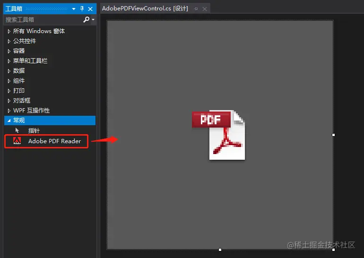Expand the 容器 group arrow
The width and height of the screenshot is (364, 258).
point(9,51)
